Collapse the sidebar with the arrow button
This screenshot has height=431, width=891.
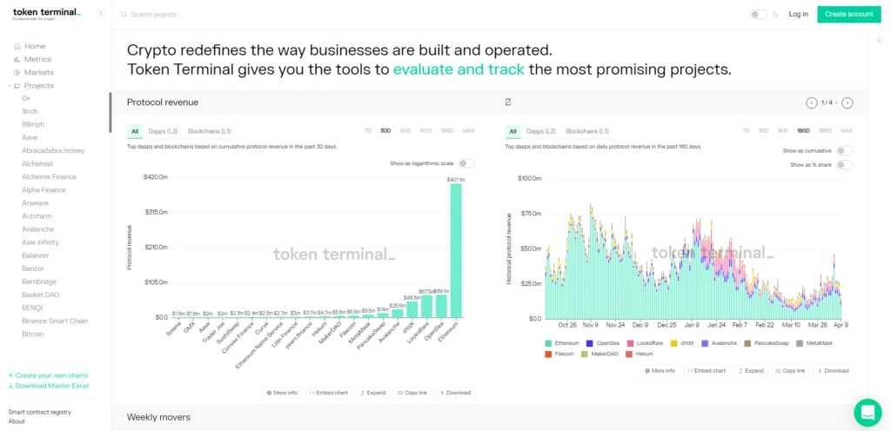pyautogui.click(x=101, y=14)
